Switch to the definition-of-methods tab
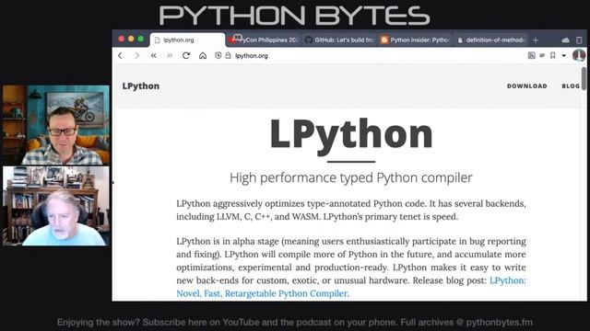Viewport: 590px width, 331px height. [490, 40]
